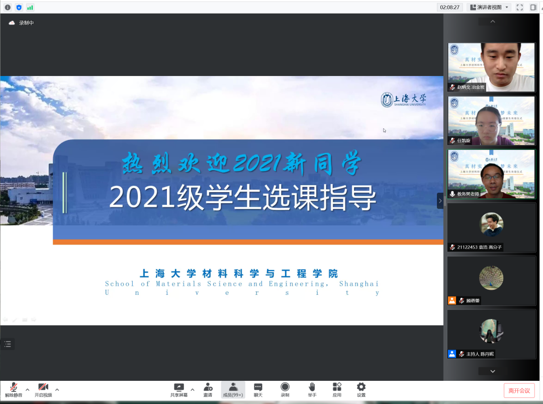Click blue host icon on 陈丹妮 tile
The image size is (543, 404).
click(x=452, y=354)
